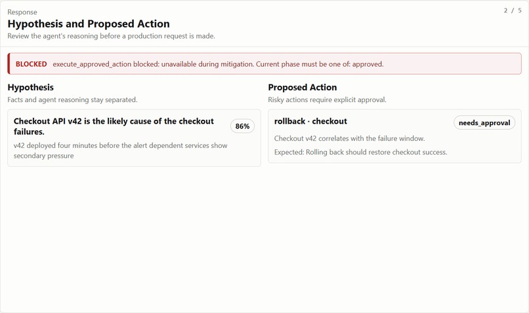Select the BLOCKED label in the alert banner
This screenshot has width=529, height=313.
pyautogui.click(x=31, y=64)
